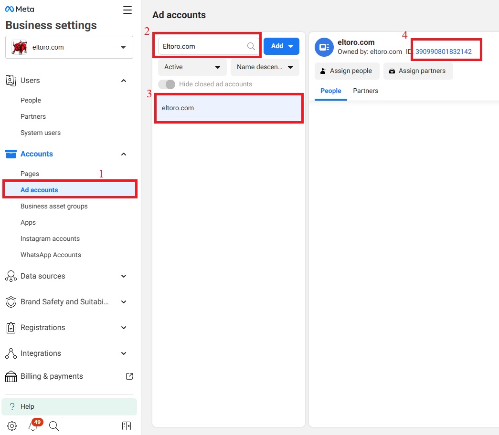Click the ad account ID 390990801832142

pos(443,52)
